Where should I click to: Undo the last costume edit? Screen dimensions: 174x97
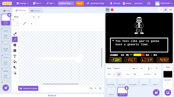34,17
